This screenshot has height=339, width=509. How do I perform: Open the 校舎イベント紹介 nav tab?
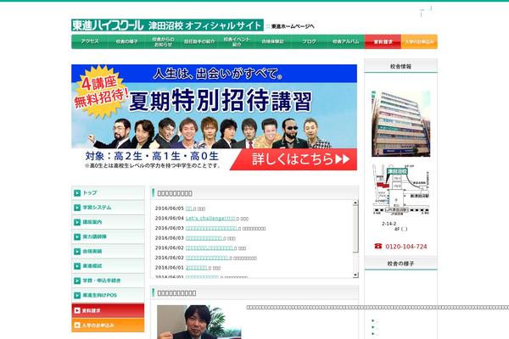point(237,42)
